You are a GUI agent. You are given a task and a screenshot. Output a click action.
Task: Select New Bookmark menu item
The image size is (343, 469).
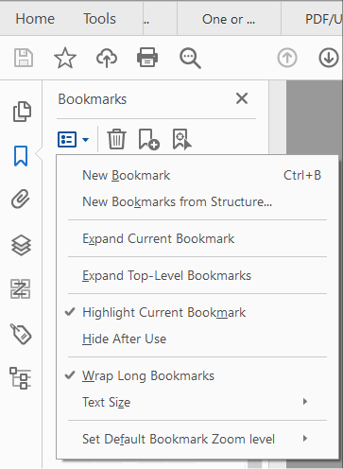pyautogui.click(x=197, y=175)
